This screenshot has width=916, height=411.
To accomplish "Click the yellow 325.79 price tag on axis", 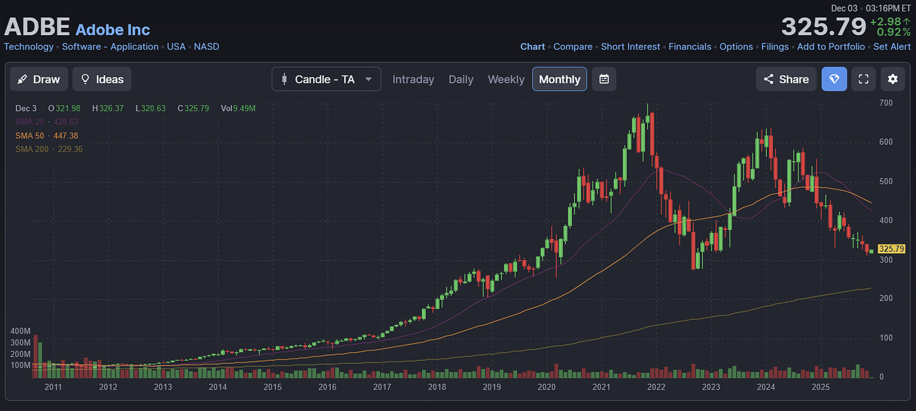I will pyautogui.click(x=891, y=249).
